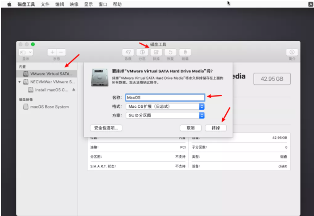Screen dimensions: 314x216
Task: Click the 42.95 GB capacity box
Action: (x=272, y=79)
